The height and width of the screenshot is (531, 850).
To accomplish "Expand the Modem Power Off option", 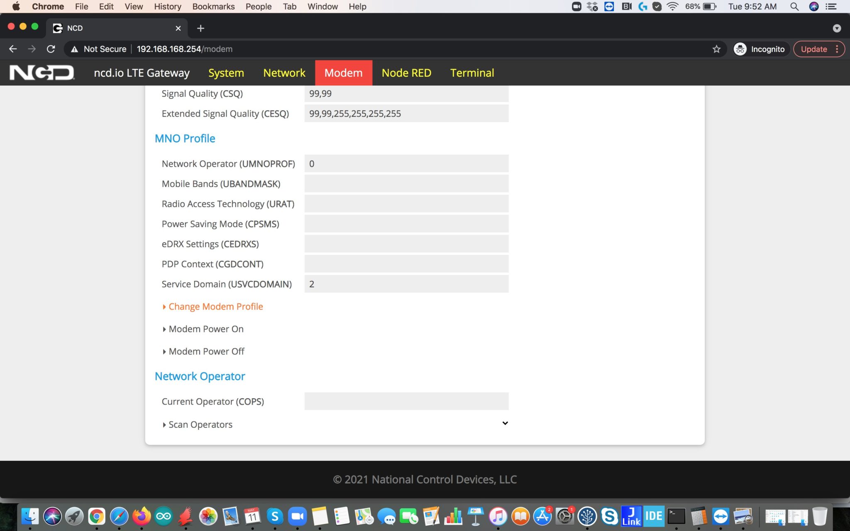I will [206, 351].
